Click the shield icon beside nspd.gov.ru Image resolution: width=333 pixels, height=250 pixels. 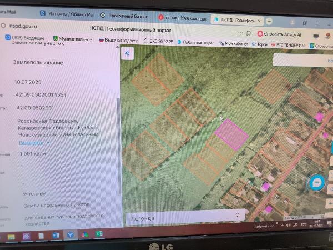click(3, 26)
